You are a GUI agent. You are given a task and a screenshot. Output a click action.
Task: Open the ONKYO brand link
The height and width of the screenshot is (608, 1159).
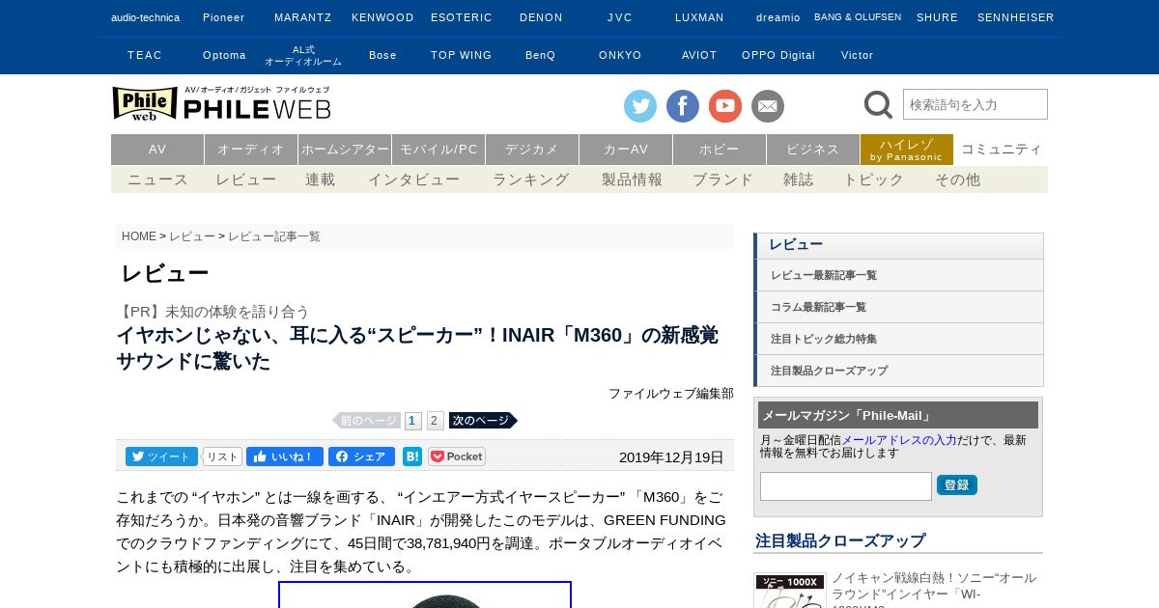[620, 55]
